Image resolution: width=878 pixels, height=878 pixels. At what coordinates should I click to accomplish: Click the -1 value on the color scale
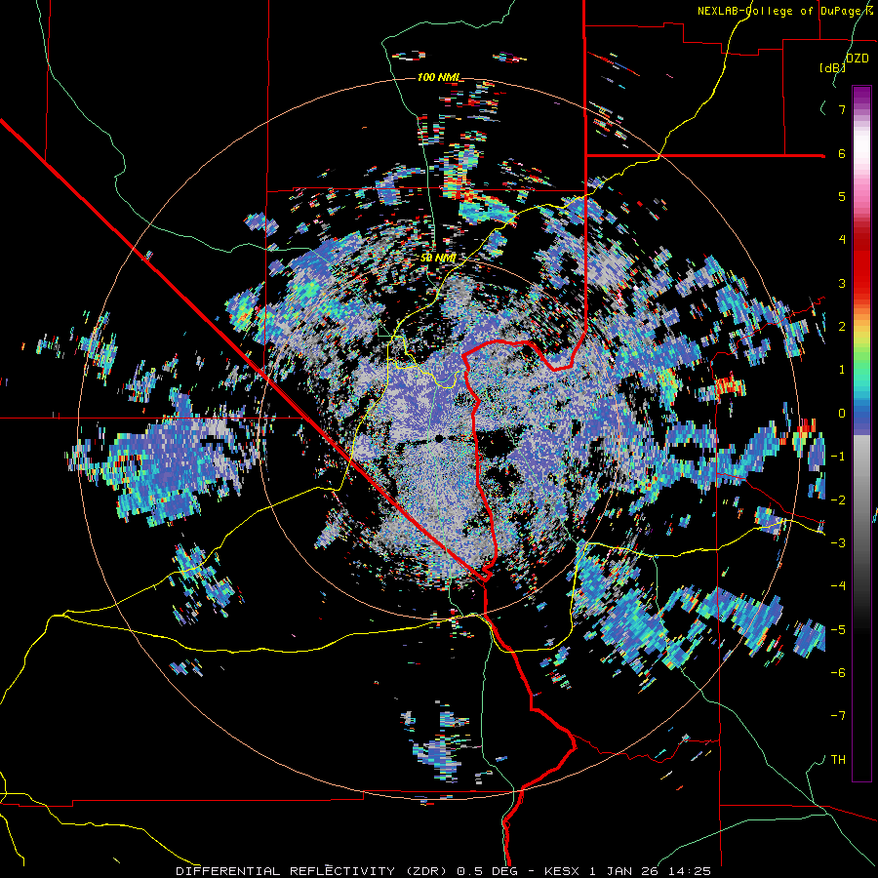coord(838,457)
